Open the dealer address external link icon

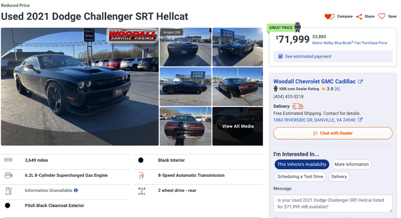click(360, 120)
